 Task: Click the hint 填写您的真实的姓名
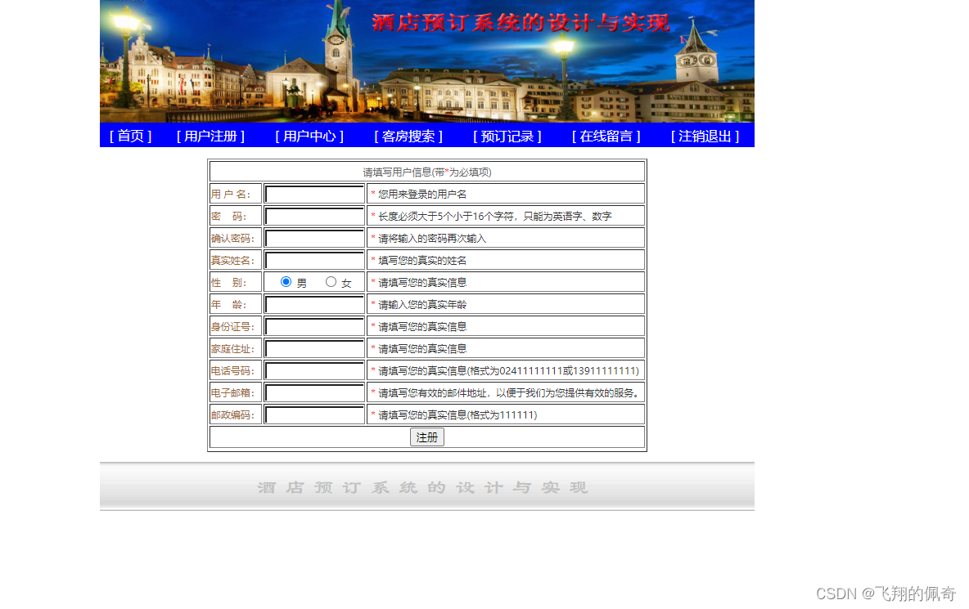pos(422,261)
